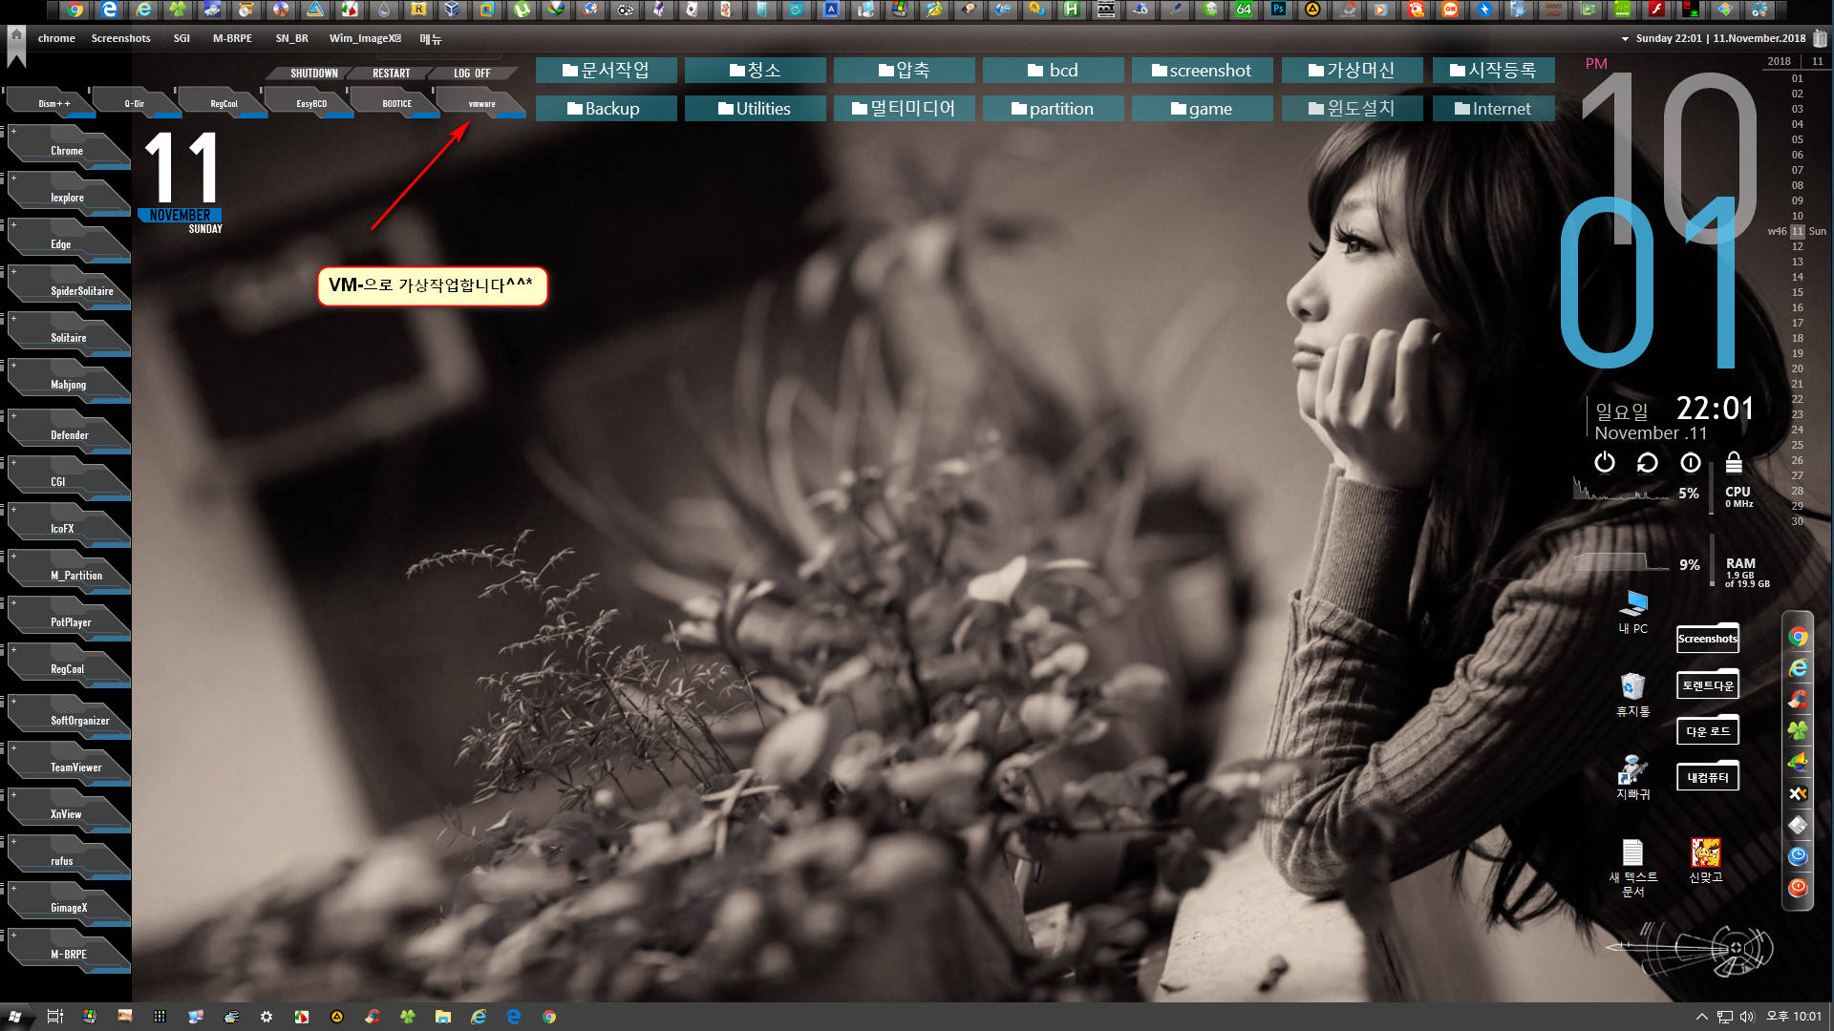
Task: Open Photoshop icon in the top dock
Action: (x=1278, y=10)
